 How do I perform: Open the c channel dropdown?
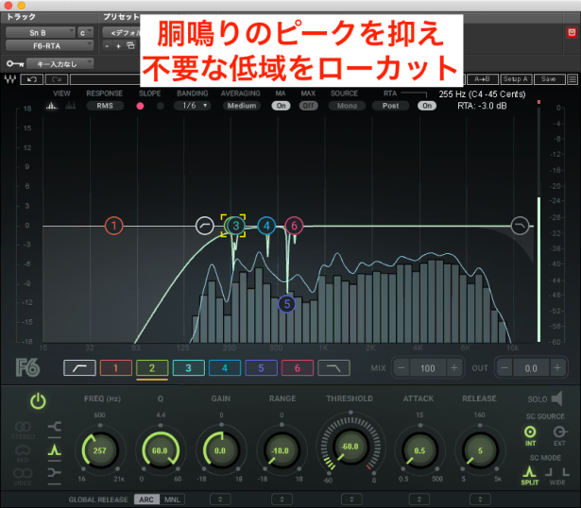[85, 33]
